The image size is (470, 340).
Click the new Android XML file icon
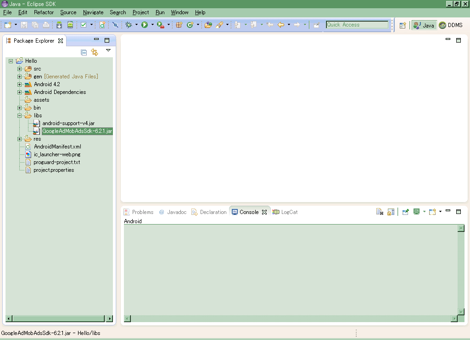(x=102, y=25)
